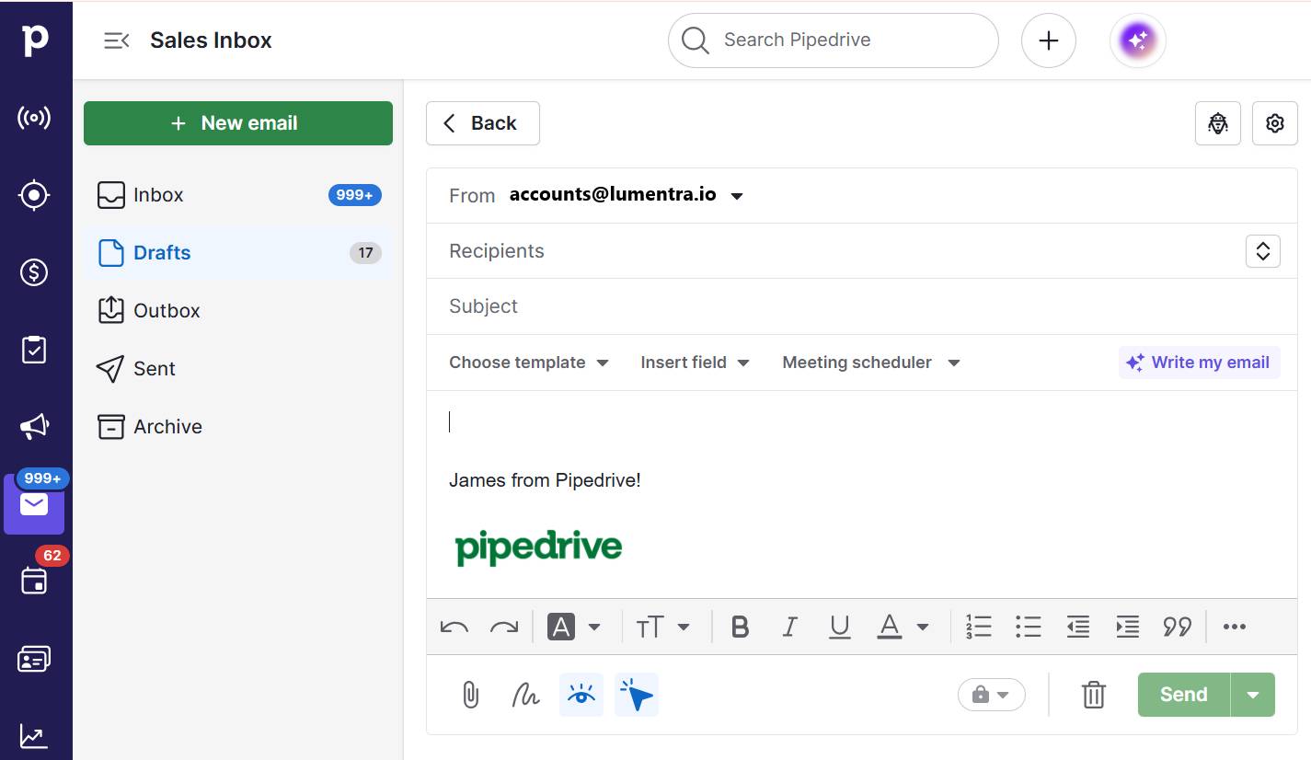Open Contacts card icon in sidebar

click(x=34, y=659)
